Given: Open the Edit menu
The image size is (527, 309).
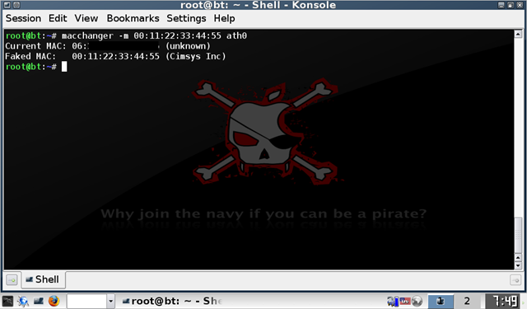Looking at the screenshot, I should tap(58, 18).
